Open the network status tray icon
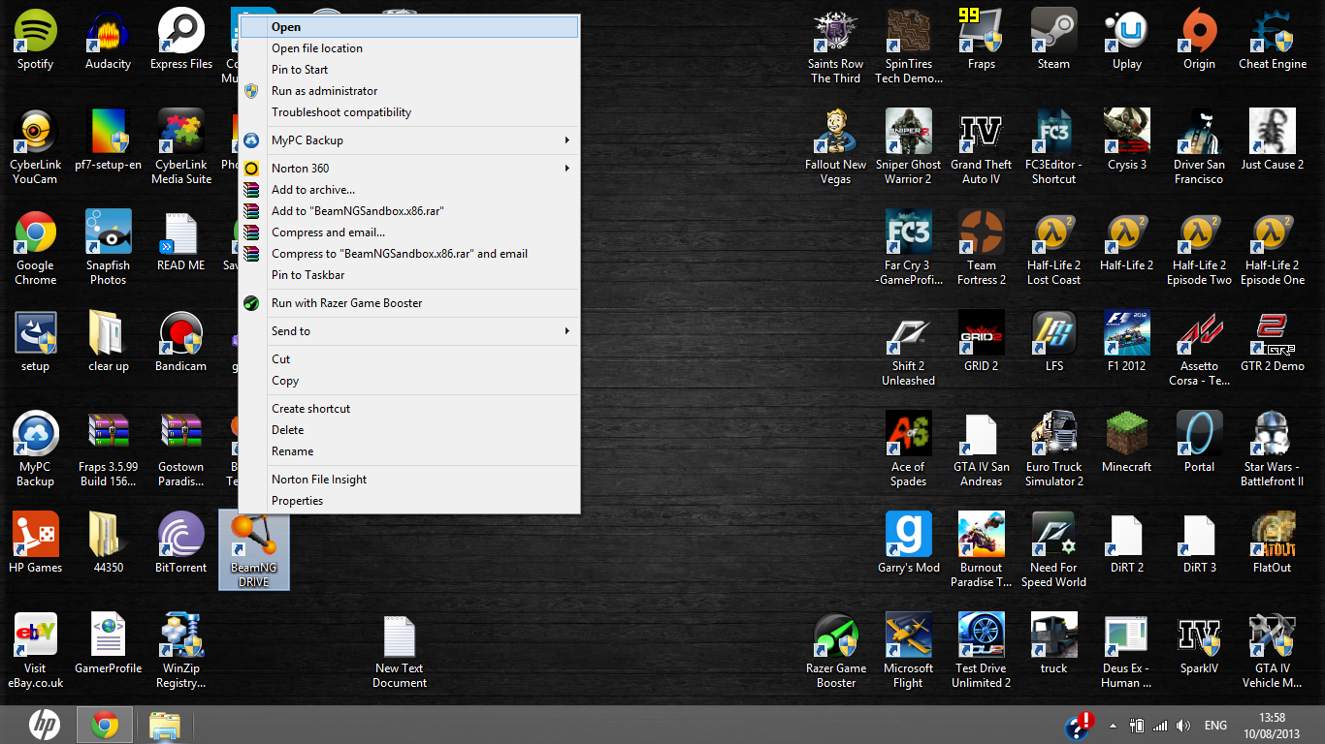Viewport: 1325px width, 744px height. point(1159,726)
